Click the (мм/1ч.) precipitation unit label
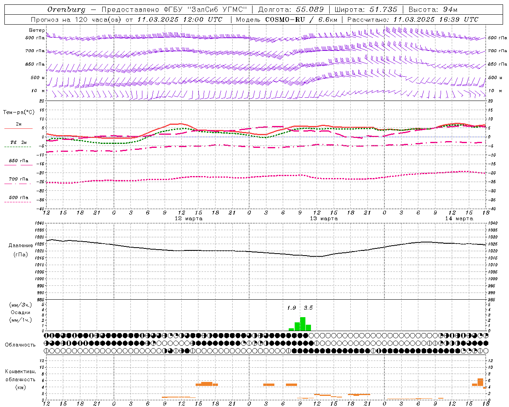Image resolution: width=509 pixels, height=407 pixels. pos(21,320)
